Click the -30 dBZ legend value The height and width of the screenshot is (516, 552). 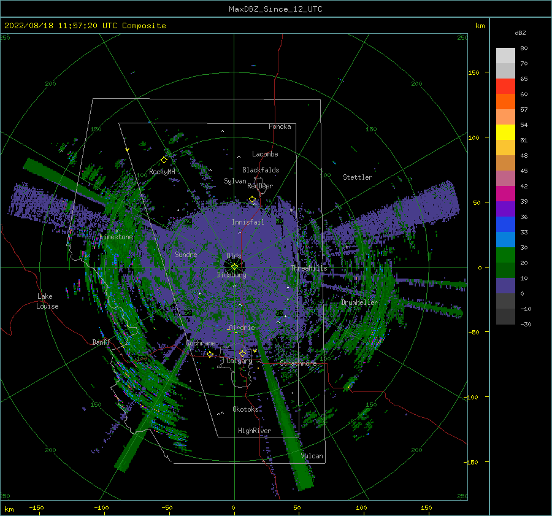coord(526,324)
